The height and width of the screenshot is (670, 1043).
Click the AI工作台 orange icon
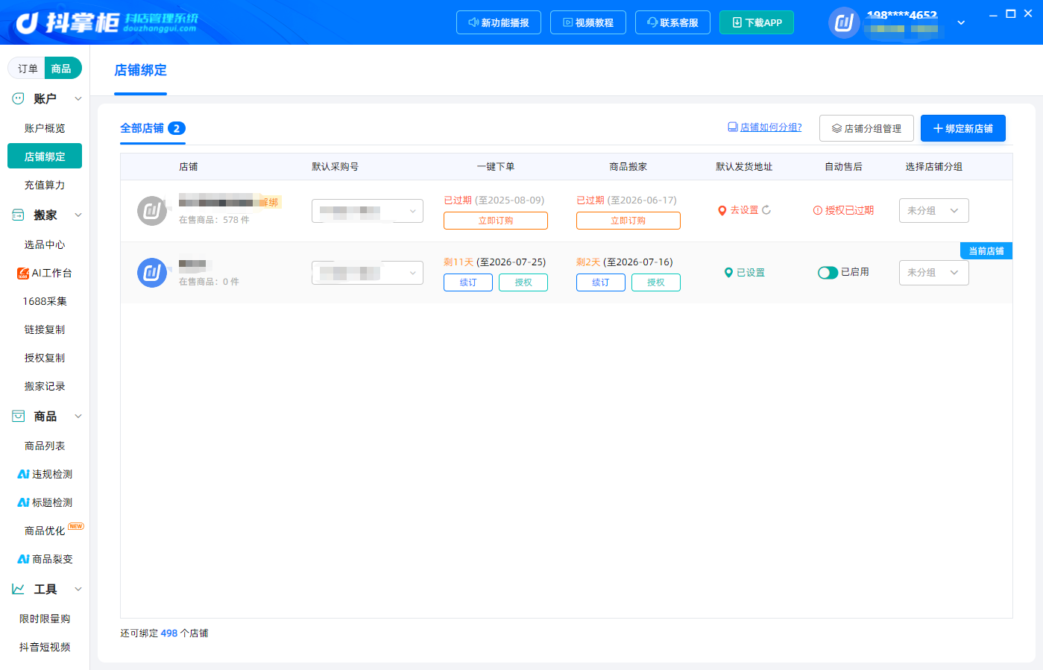pyautogui.click(x=23, y=273)
